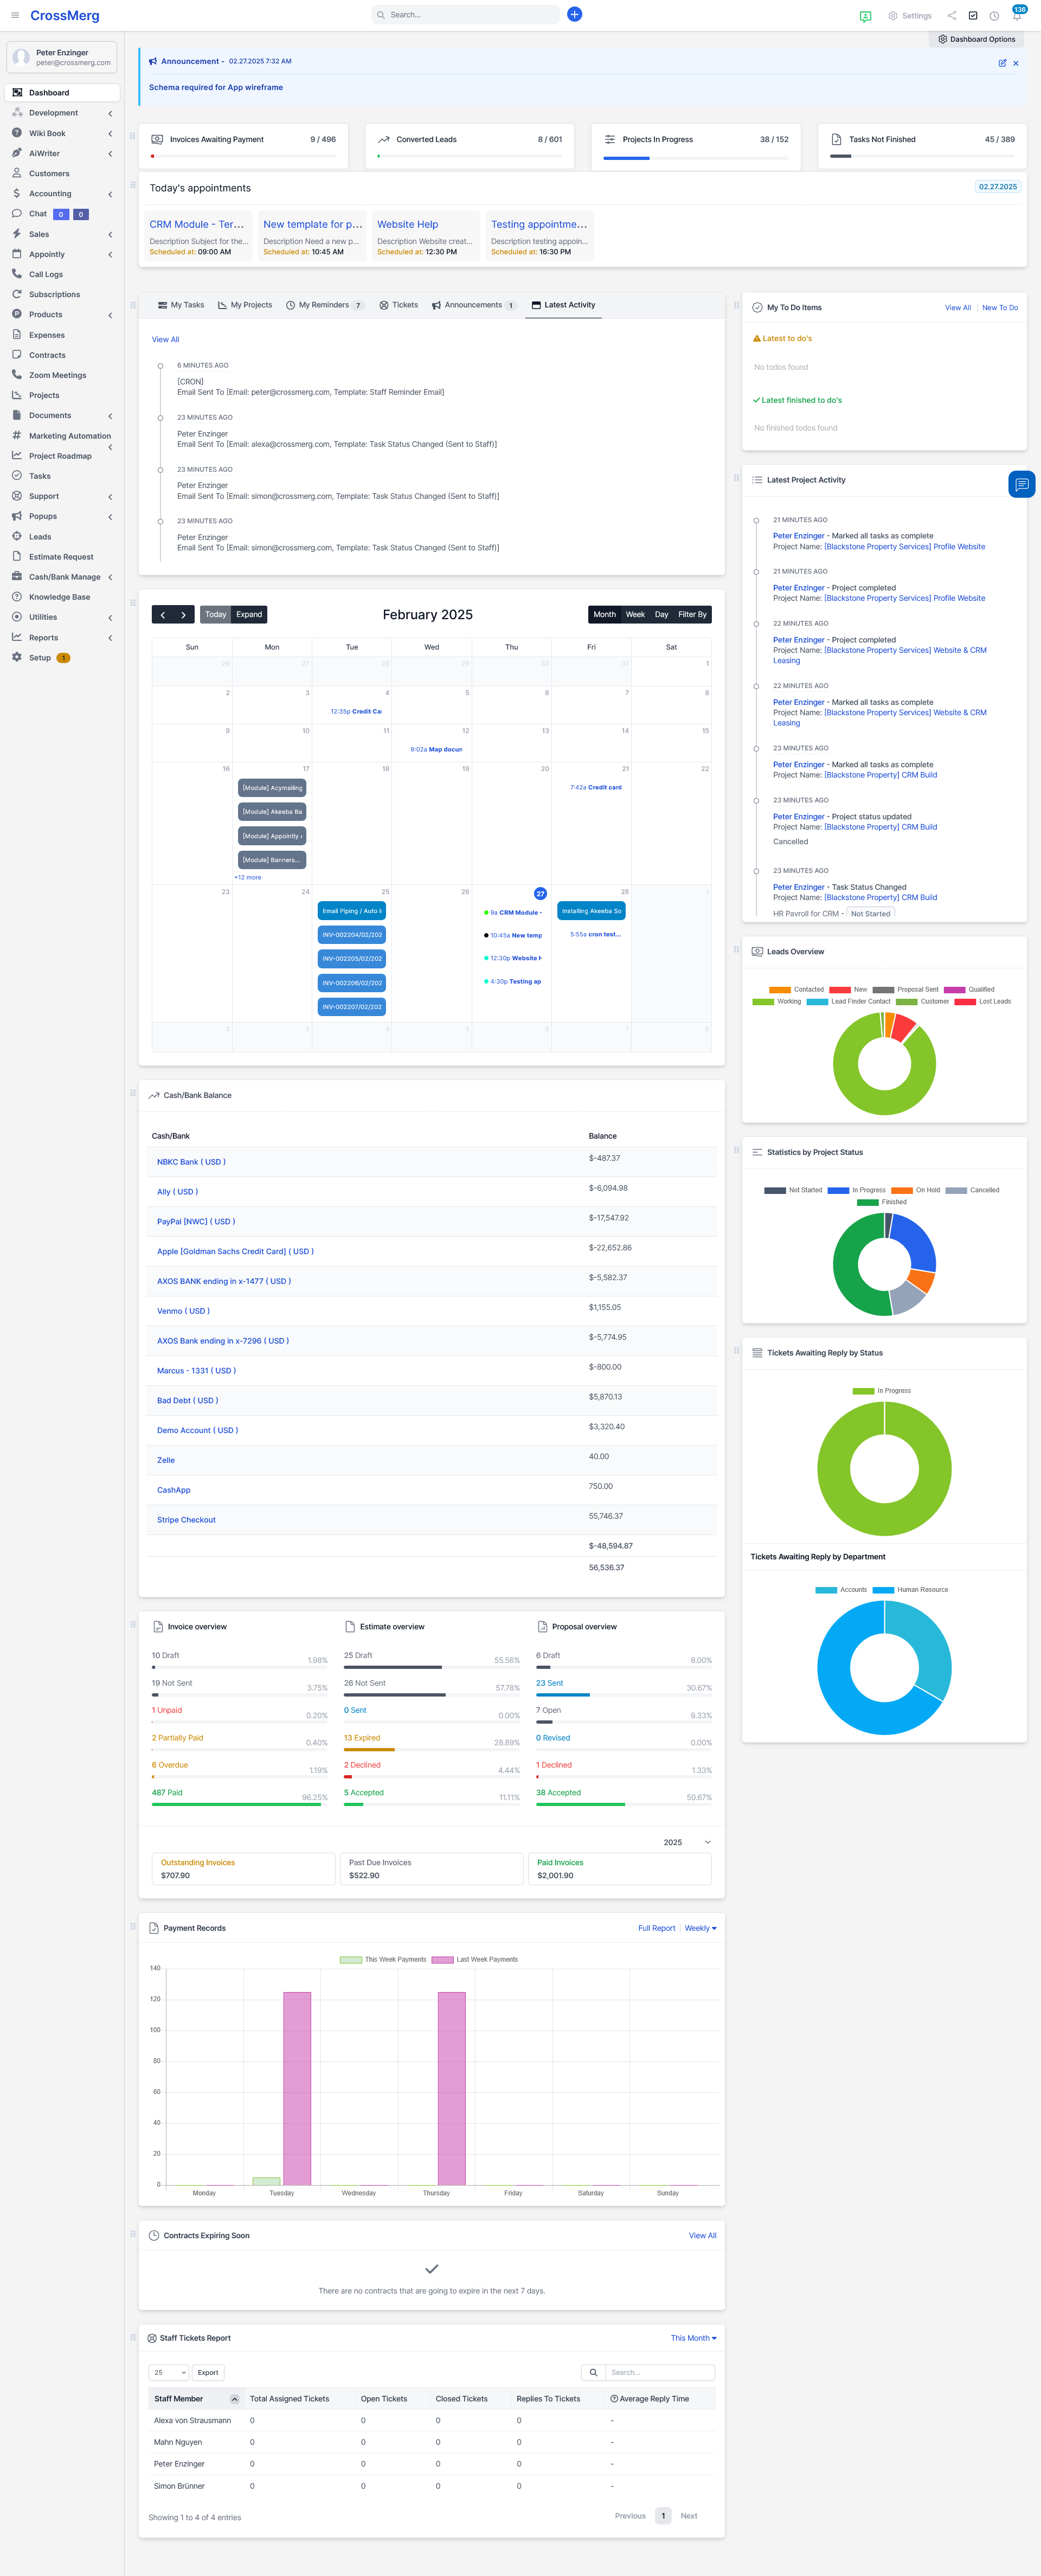Image resolution: width=1041 pixels, height=2576 pixels.
Task: Go to the next calendar month arrow
Action: coord(183,615)
